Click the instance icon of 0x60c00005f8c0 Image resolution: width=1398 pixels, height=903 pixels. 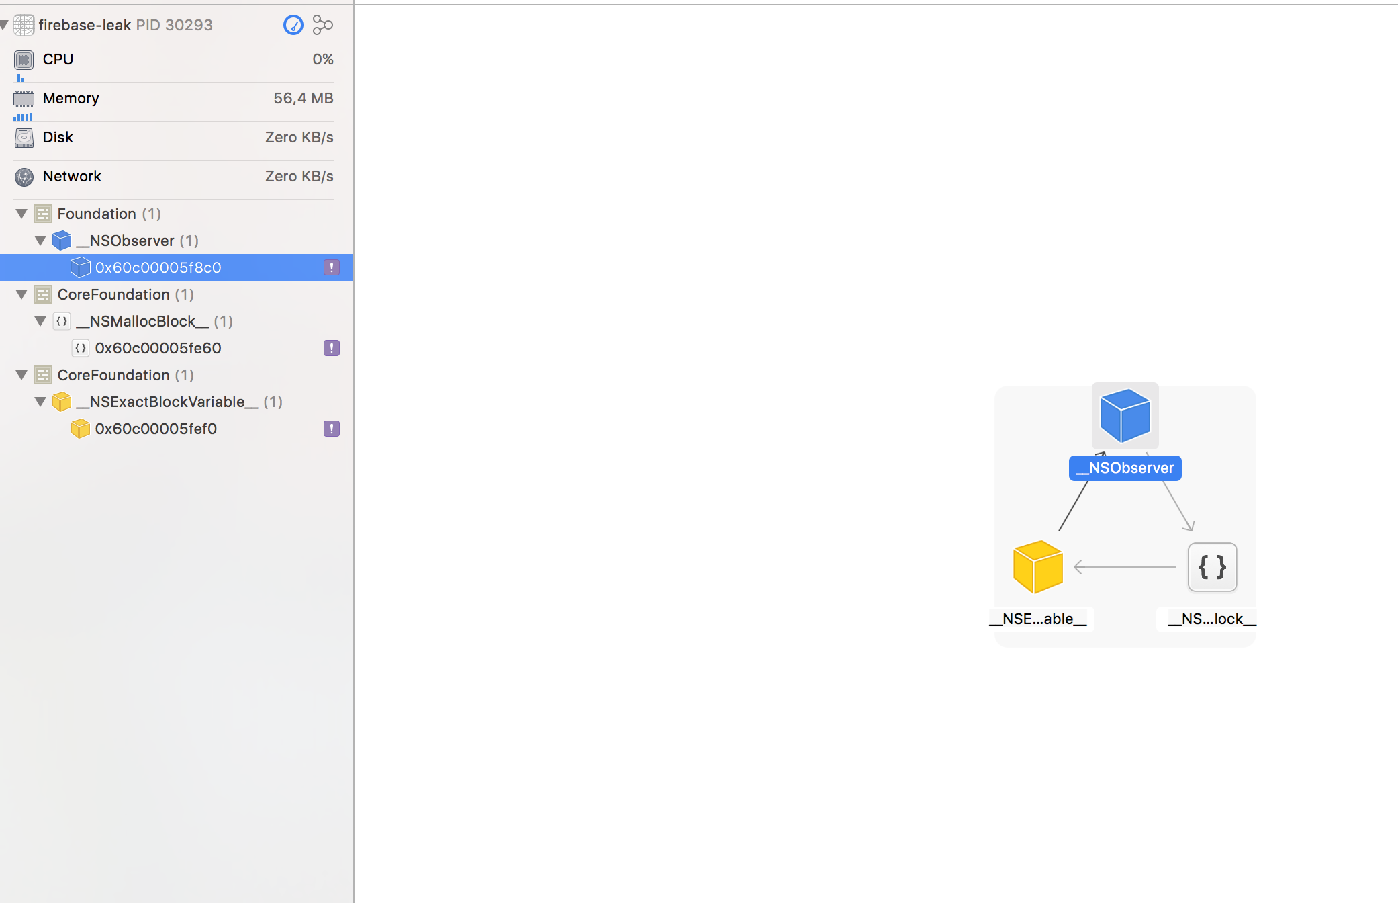(81, 267)
